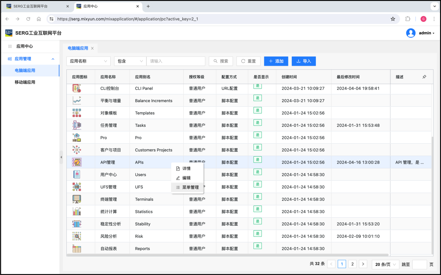Click the 风险分析 application icon
This screenshot has width=441, height=275.
tap(77, 236)
